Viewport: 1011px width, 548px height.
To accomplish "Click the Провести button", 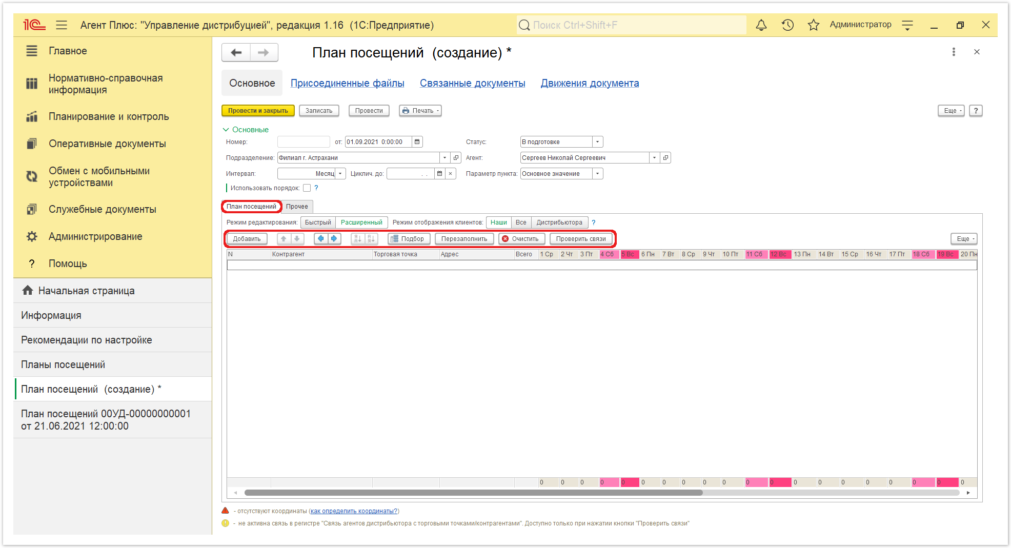I will pos(369,111).
